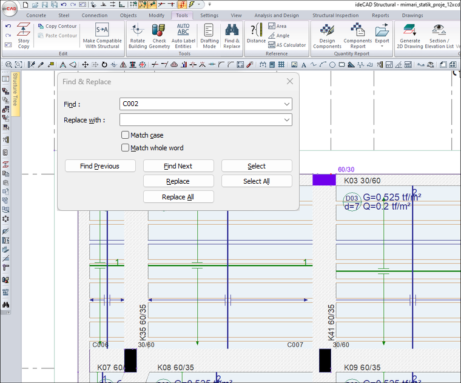Expand the Export dropdown menu
461x383 pixels.
coord(382,46)
